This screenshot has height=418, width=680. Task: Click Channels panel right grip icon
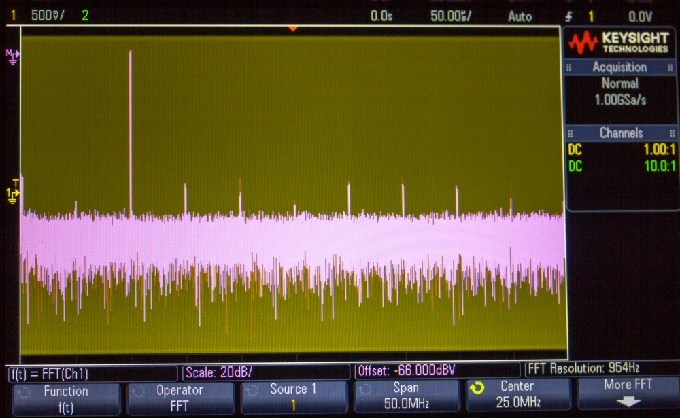click(672, 133)
